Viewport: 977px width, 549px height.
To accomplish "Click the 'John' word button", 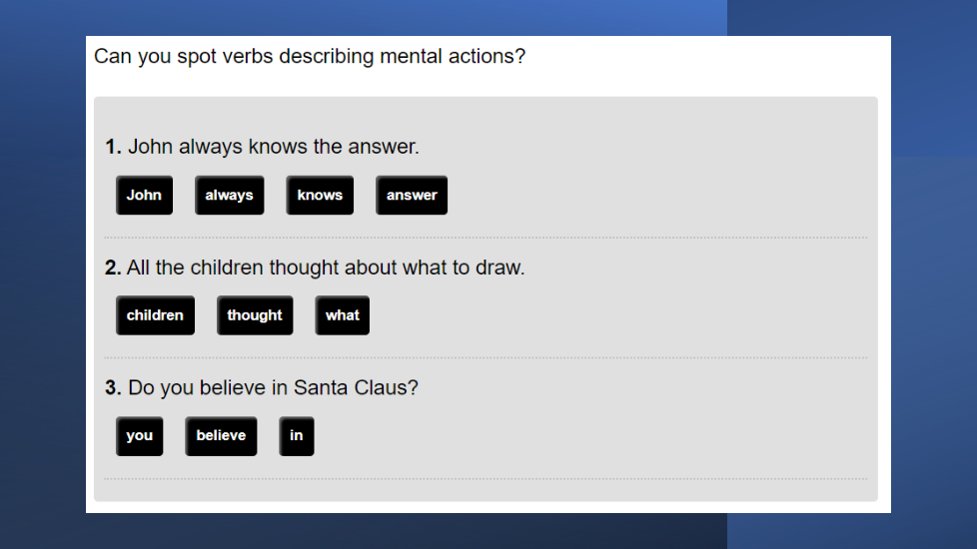I will coord(144,196).
